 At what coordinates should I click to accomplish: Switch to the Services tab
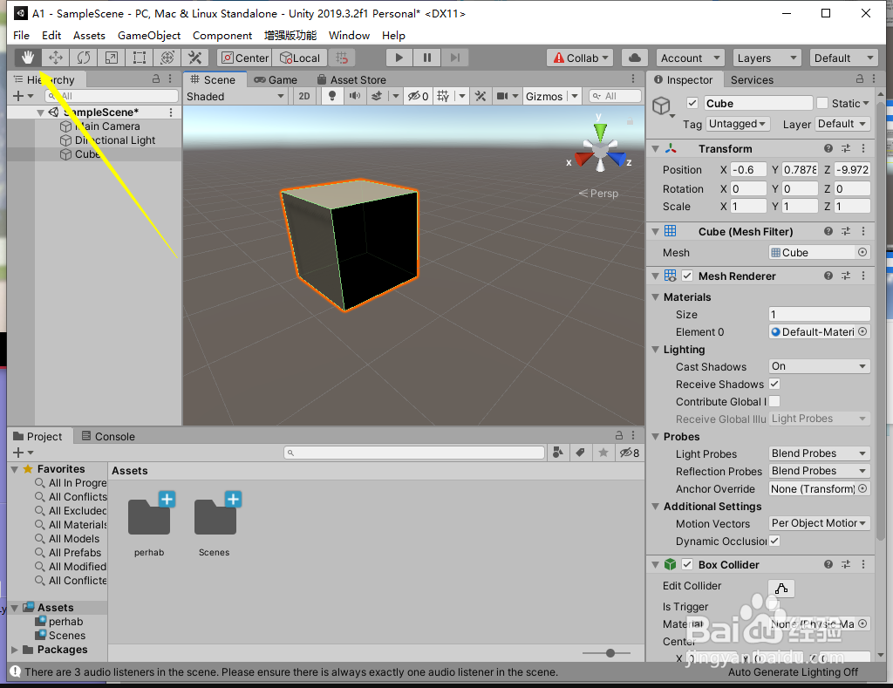(x=752, y=79)
